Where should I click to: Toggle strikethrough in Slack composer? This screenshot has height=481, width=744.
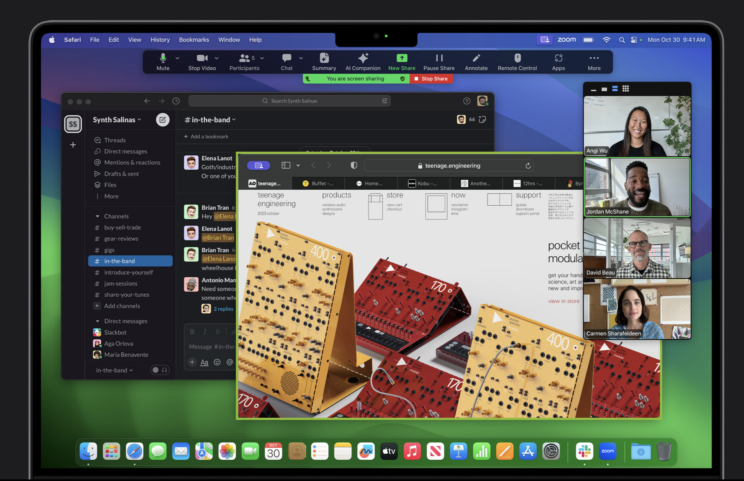[x=218, y=332]
